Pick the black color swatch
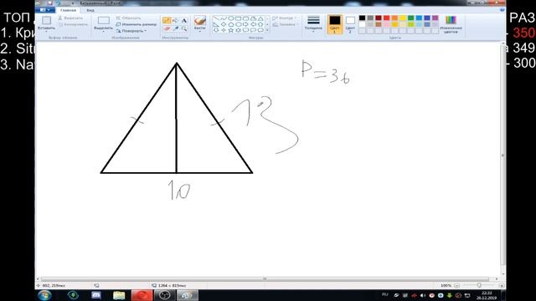536x301 pixels. click(363, 18)
